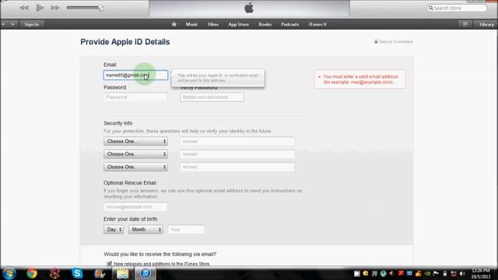Open Google Chrome from the taskbar
This screenshot has height=280, width=498.
point(32,273)
